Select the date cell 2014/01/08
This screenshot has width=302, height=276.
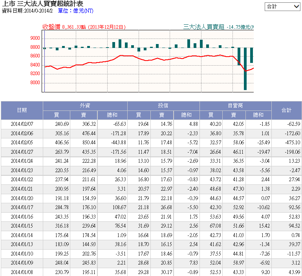click(x=22, y=272)
